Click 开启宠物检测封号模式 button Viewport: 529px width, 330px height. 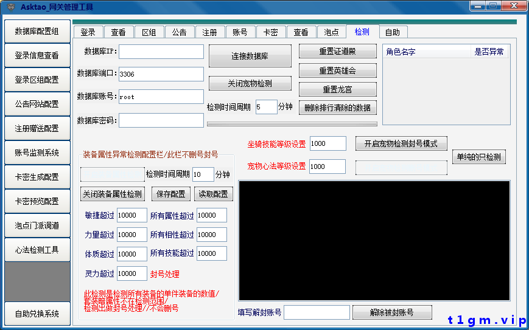pyautogui.click(x=402, y=143)
